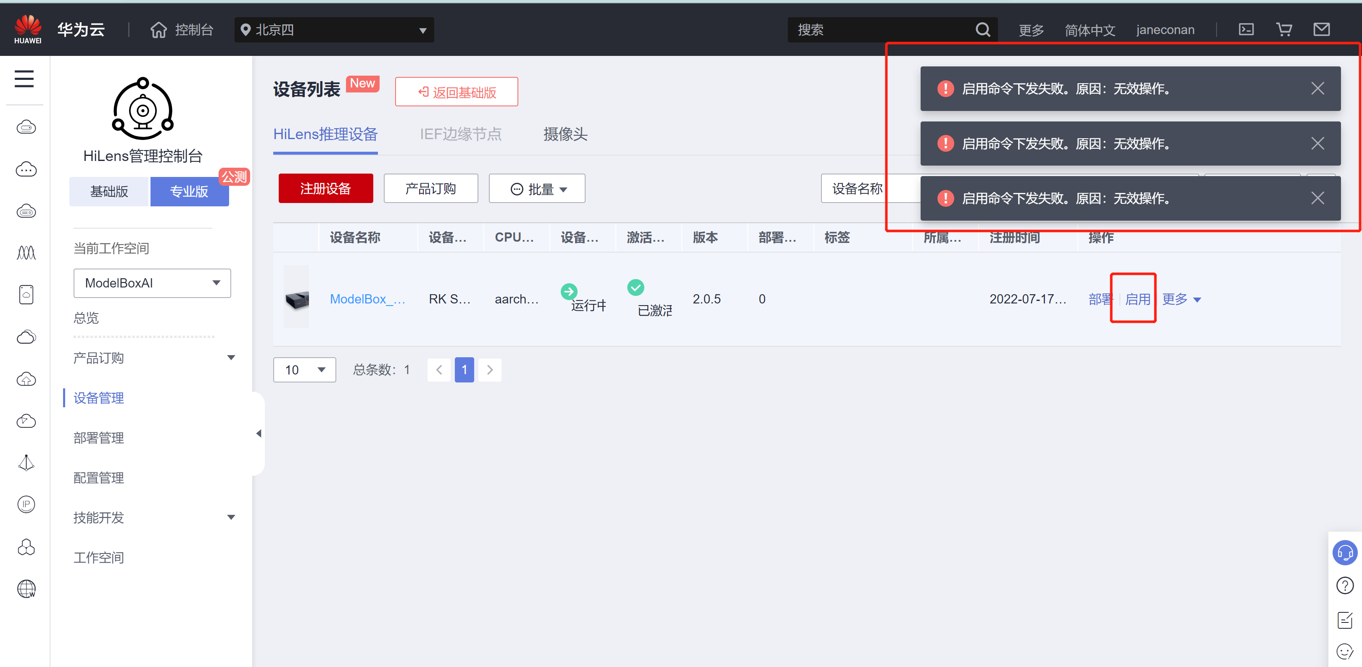The height and width of the screenshot is (667, 1362).
Task: Click the globe icon in sidebar
Action: pos(26,589)
